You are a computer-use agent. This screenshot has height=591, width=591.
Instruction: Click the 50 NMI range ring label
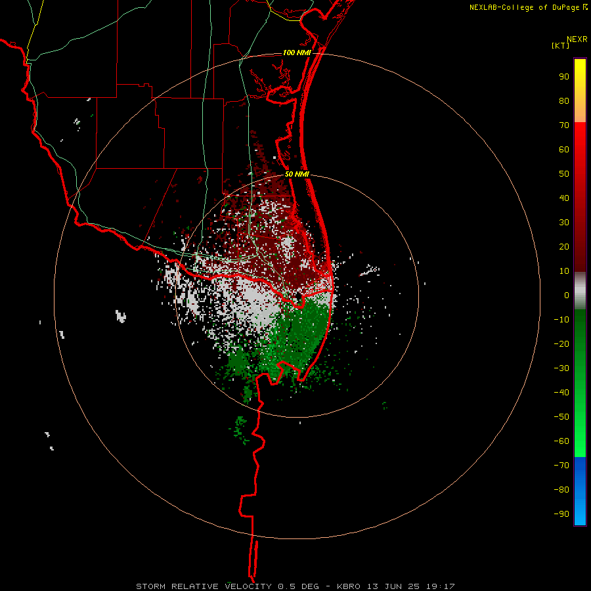pyautogui.click(x=297, y=174)
